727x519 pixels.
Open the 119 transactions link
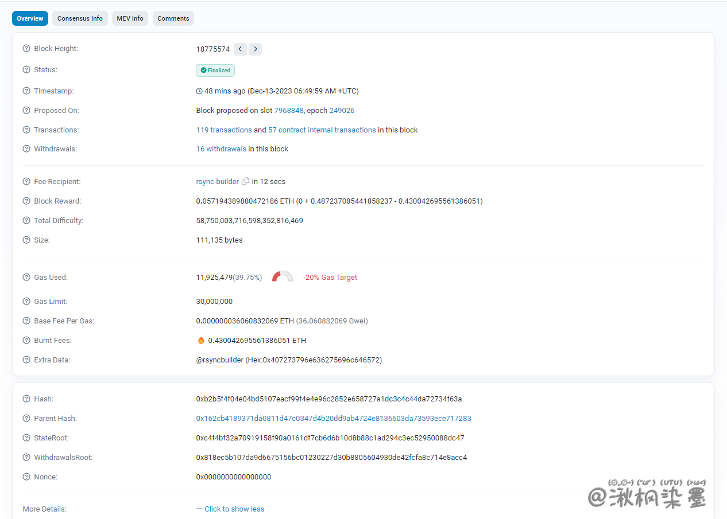[x=224, y=130]
